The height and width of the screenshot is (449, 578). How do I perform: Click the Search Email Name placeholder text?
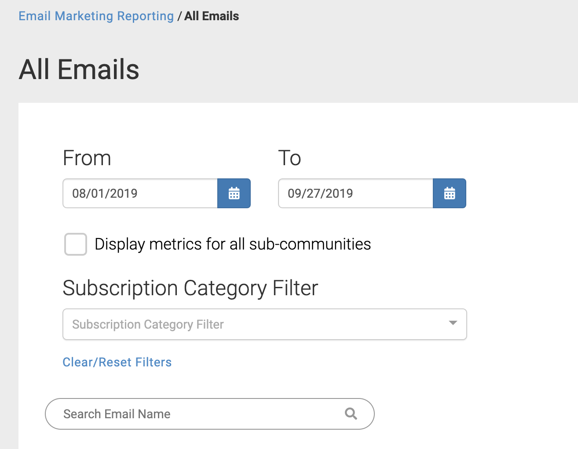coord(117,414)
